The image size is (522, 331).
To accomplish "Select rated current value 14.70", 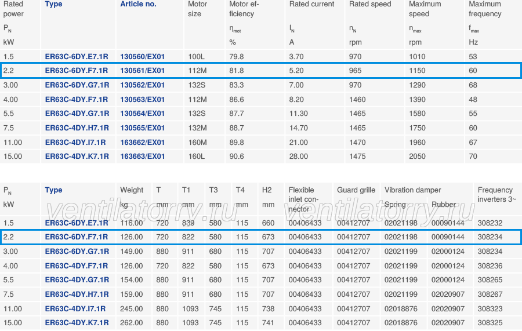I will (x=298, y=128).
